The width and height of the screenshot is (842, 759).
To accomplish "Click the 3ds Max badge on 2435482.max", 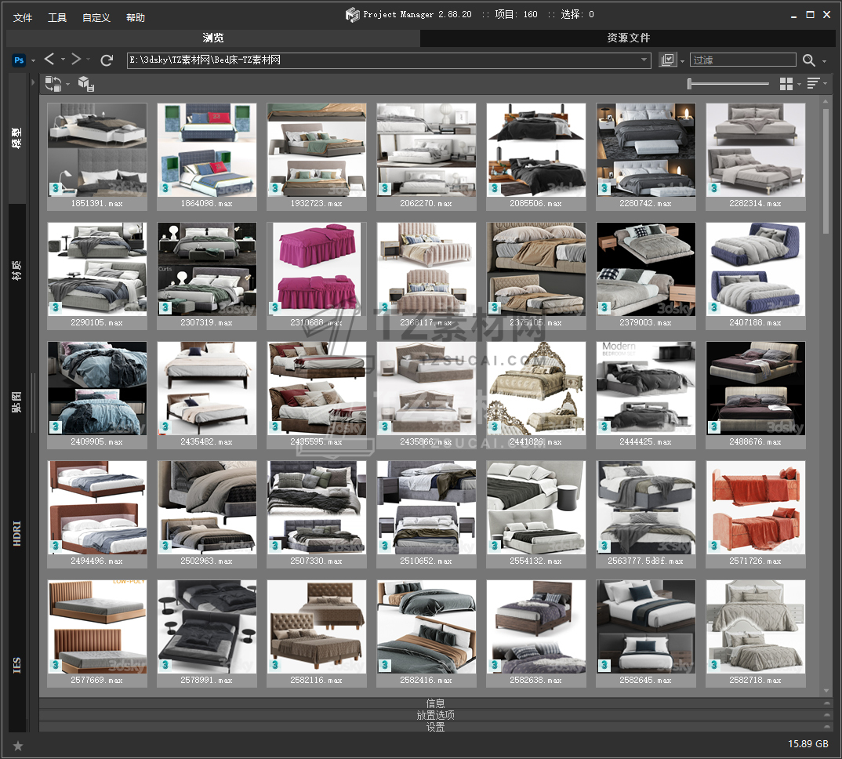I will (165, 427).
